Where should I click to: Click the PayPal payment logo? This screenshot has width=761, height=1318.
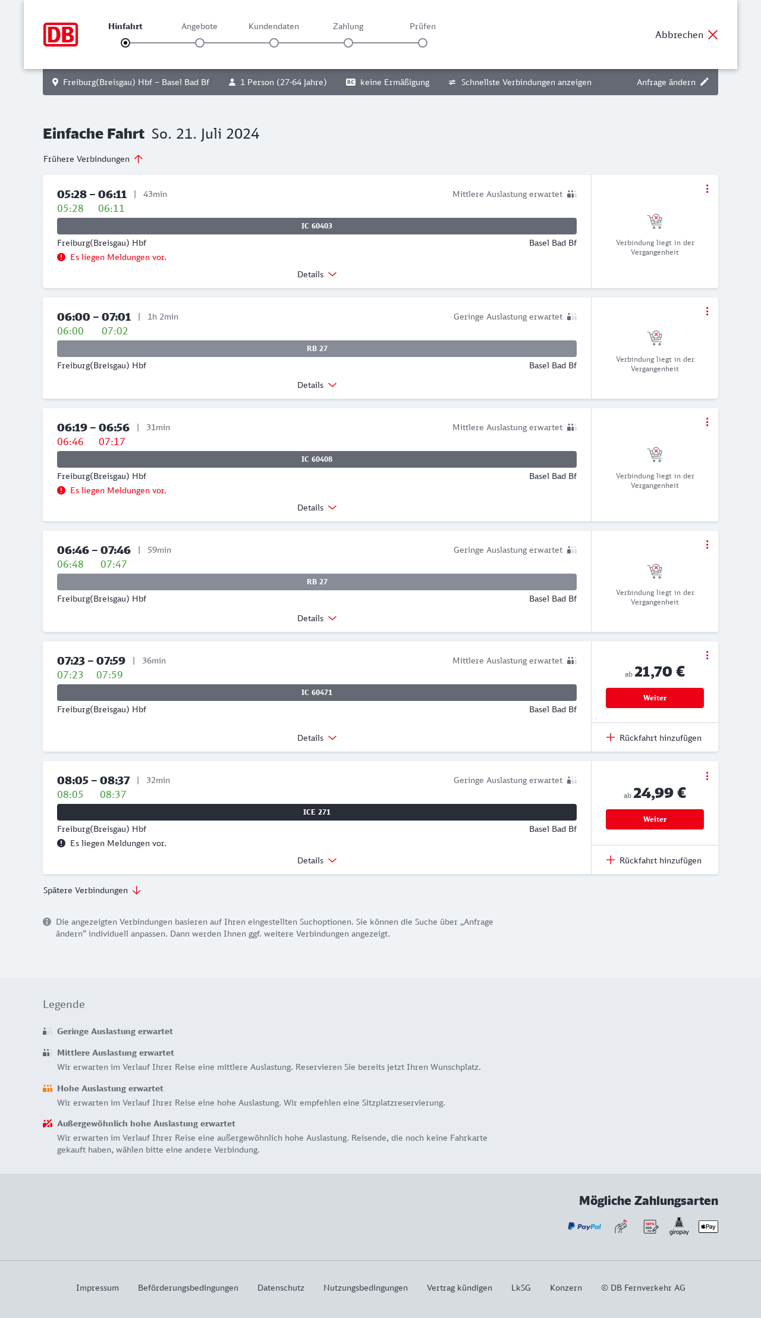(584, 1226)
